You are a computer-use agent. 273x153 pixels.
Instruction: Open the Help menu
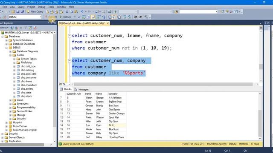coord(72,7)
